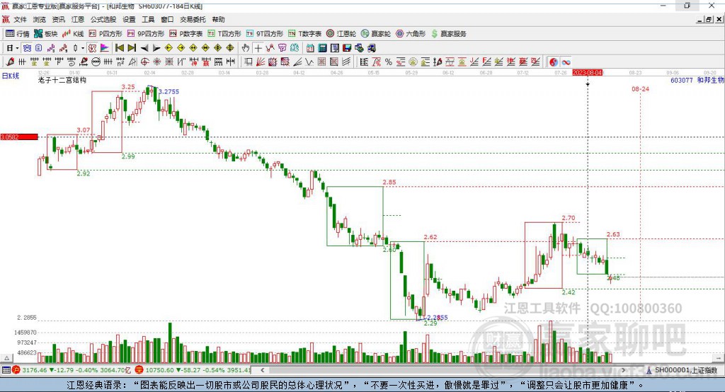The width and height of the screenshot is (725, 392).
Task: Expand the candlestick style dropdown arrow
Action: pyautogui.click(x=83, y=48)
